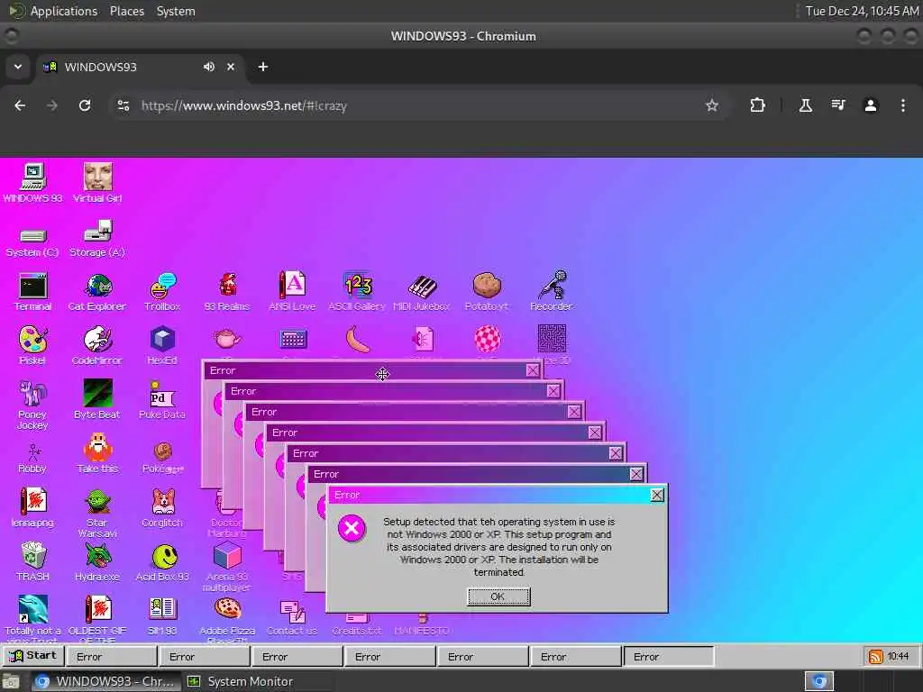This screenshot has height=692, width=923.
Task: Open the TRASH bin icon
Action: click(x=33, y=561)
